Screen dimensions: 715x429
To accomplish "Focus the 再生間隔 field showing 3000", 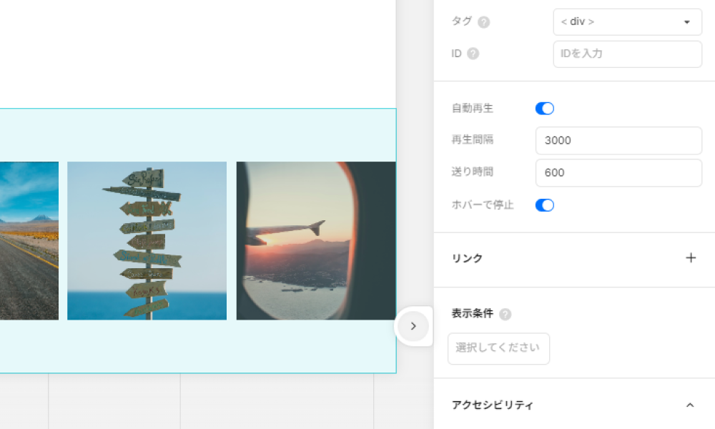I will click(618, 141).
